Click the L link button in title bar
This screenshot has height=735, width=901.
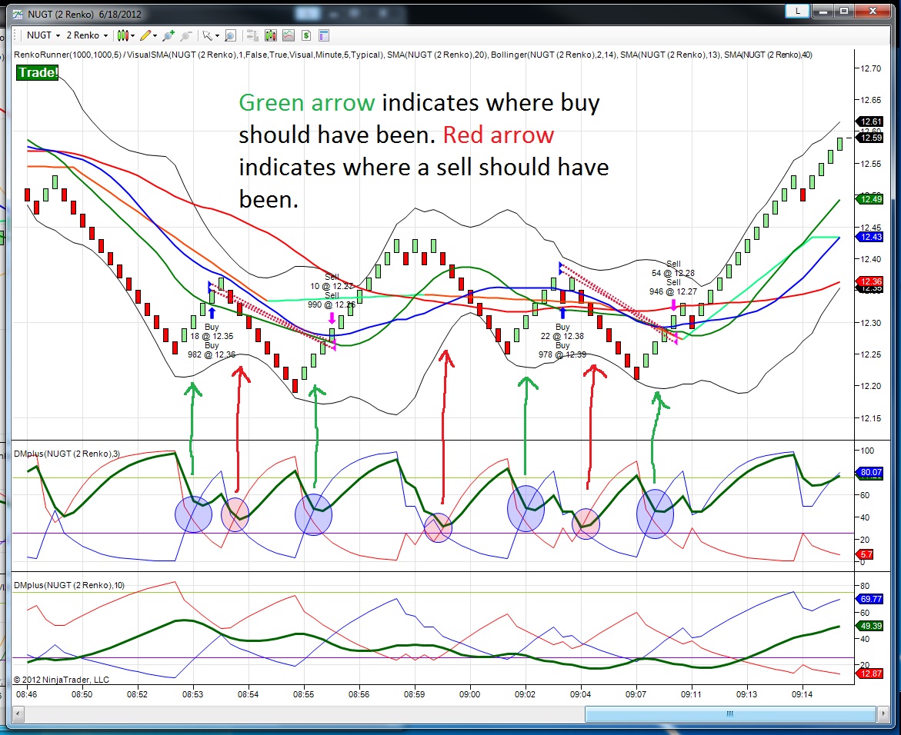797,10
